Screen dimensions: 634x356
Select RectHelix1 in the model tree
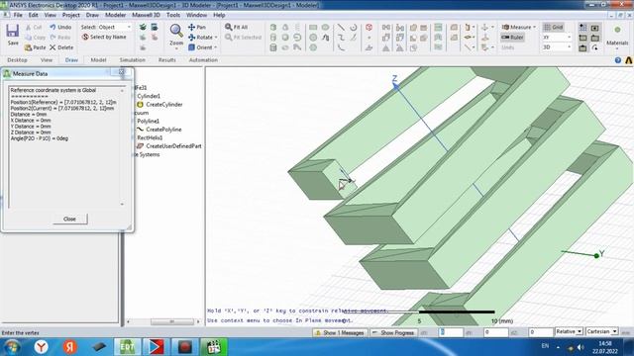[x=150, y=137]
